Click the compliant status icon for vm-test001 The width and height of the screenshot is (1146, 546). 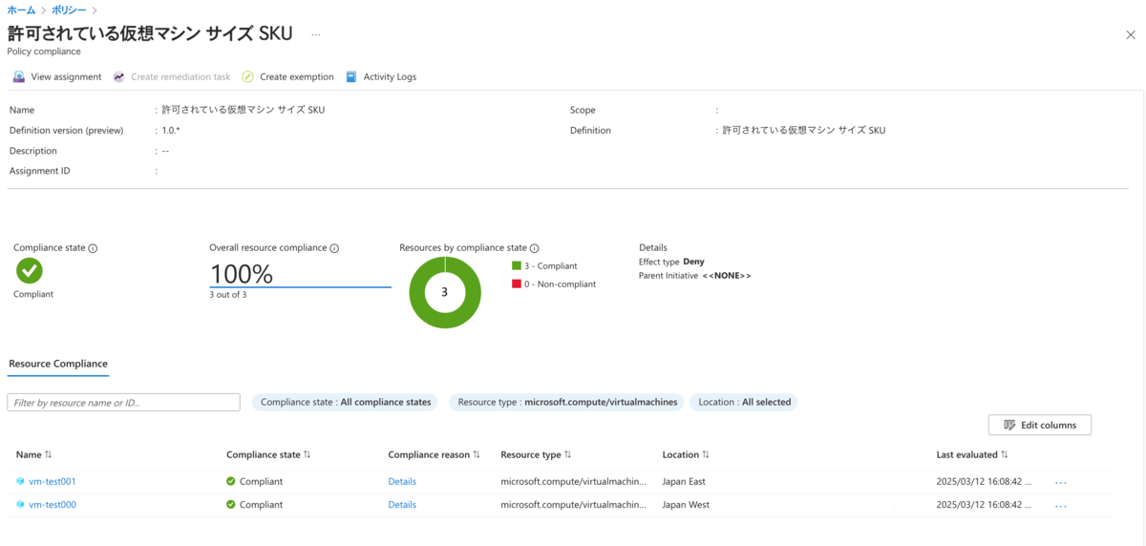click(231, 481)
